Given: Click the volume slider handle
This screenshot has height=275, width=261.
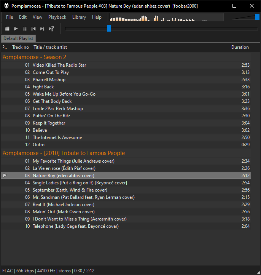Looking at the screenshot, I should click(x=257, y=17).
